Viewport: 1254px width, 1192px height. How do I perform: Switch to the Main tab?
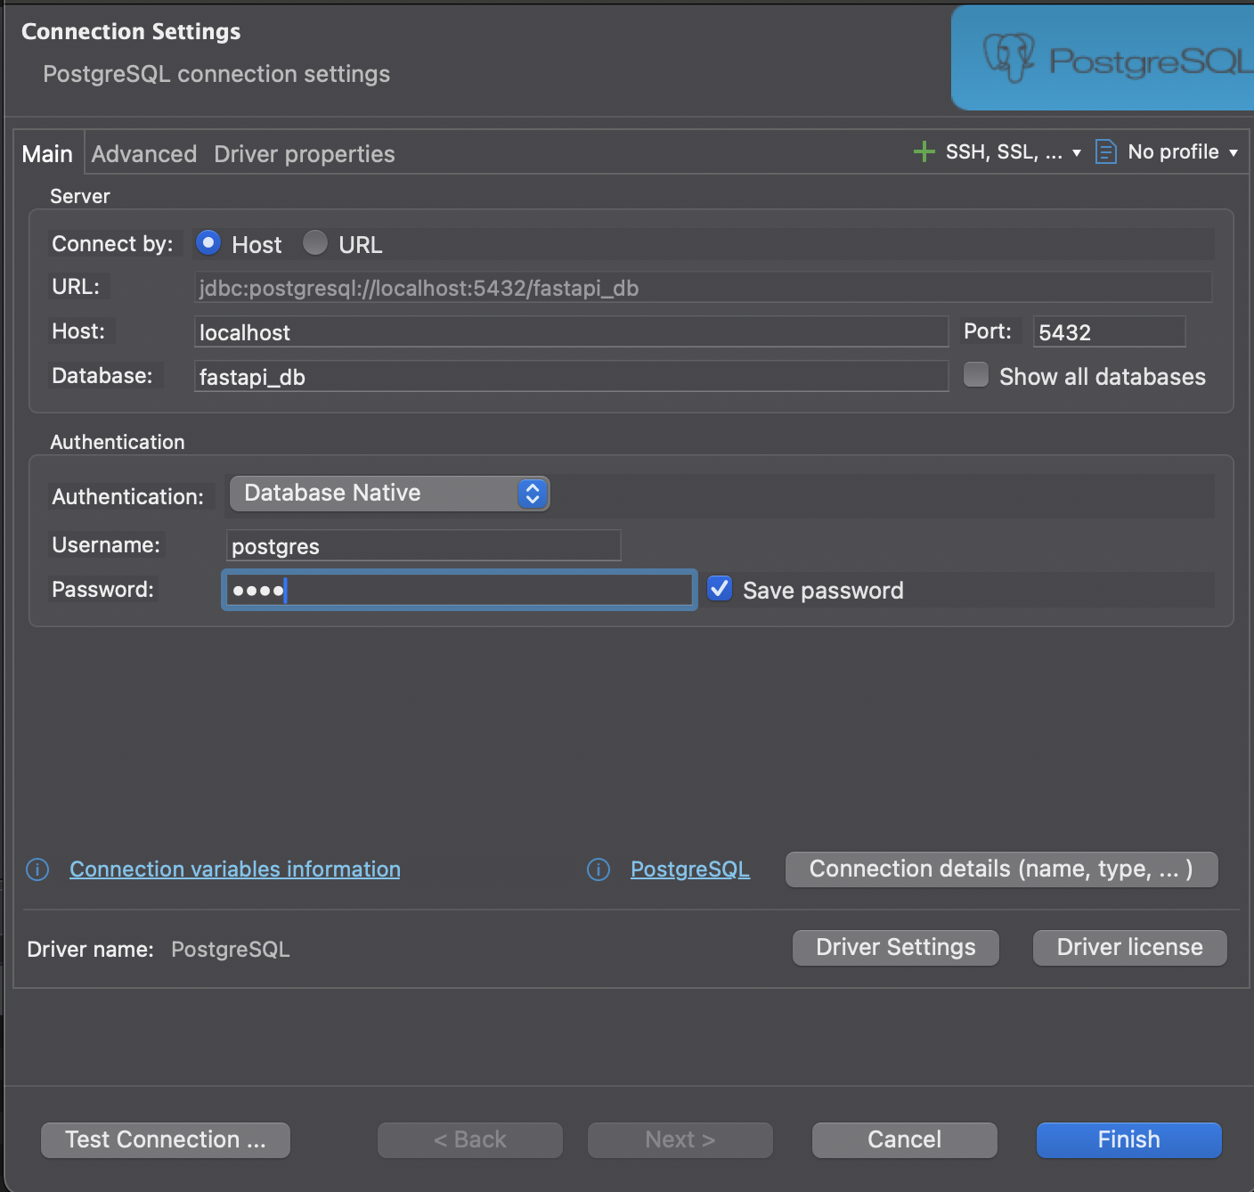[47, 154]
